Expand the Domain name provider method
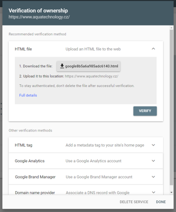This screenshot has width=176, height=212. click(153, 192)
